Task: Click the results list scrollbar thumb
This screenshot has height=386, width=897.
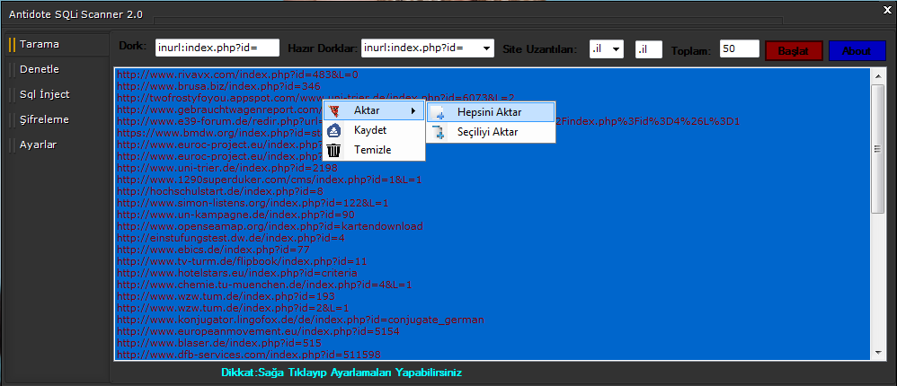Action: pos(877,149)
